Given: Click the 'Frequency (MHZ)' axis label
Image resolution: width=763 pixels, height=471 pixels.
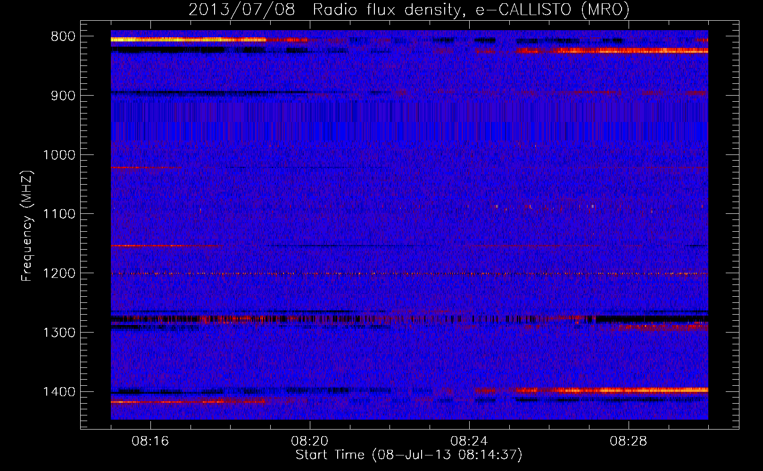Looking at the screenshot, I should pyautogui.click(x=27, y=226).
